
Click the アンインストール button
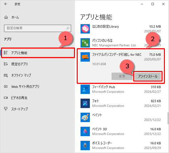pyautogui.click(x=148, y=76)
